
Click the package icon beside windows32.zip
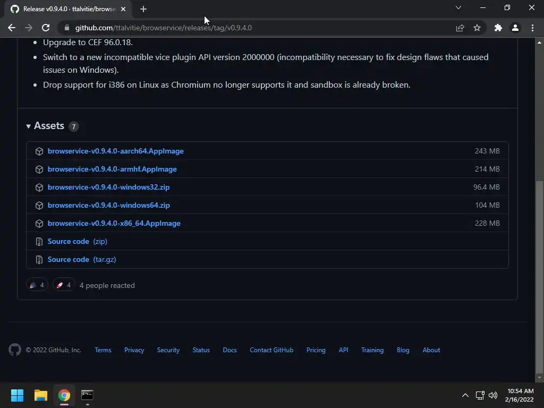39,188
